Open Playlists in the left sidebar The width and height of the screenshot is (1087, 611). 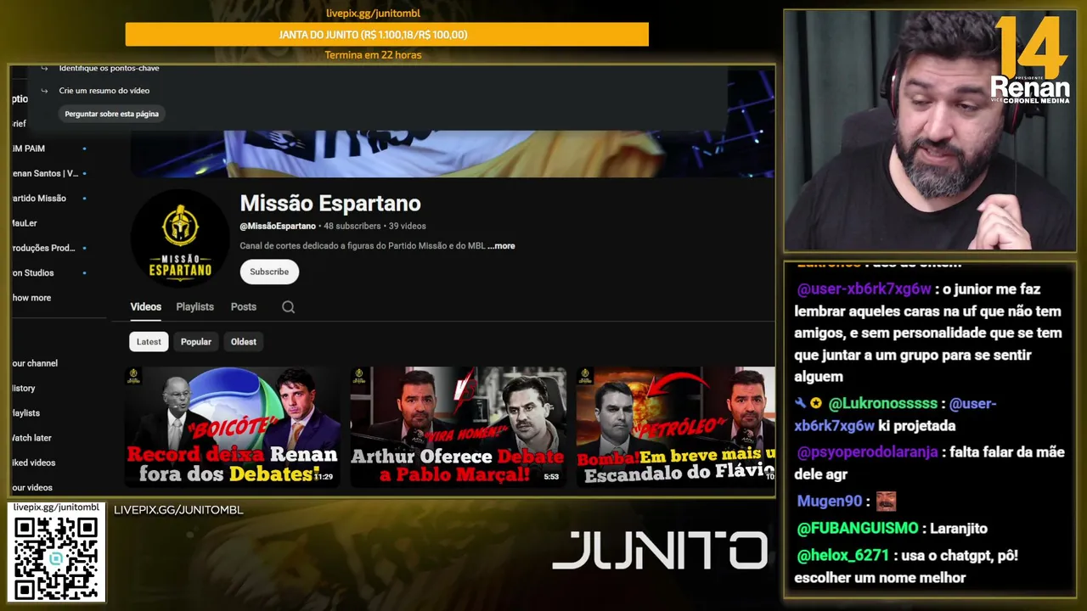coord(25,413)
